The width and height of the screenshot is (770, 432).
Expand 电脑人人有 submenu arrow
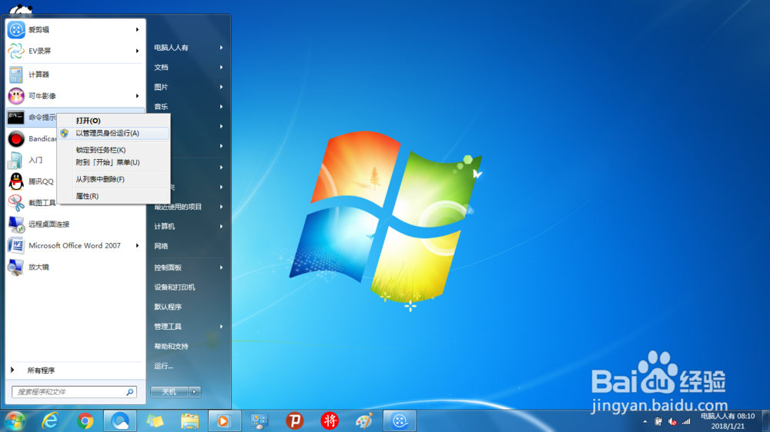pos(222,48)
